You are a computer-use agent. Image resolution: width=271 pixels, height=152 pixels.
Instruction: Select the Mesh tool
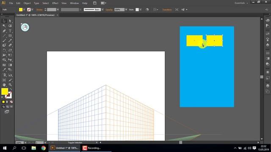tap(4, 65)
